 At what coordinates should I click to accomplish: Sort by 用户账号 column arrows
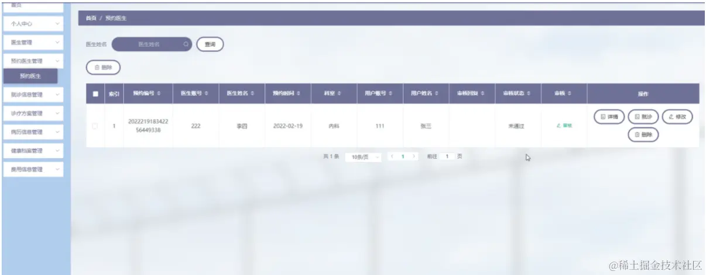coord(390,93)
